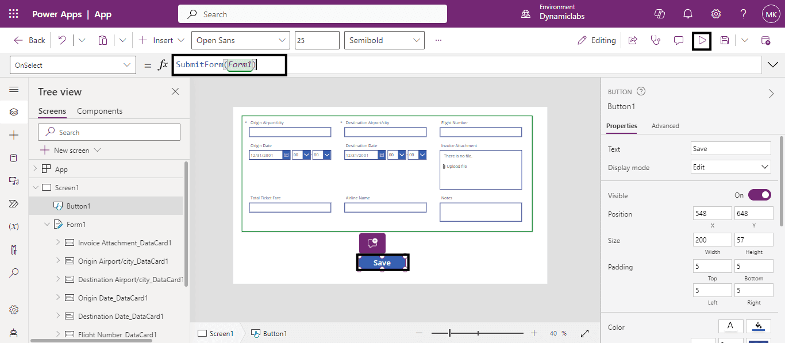Open the OnSelect property dropdown
This screenshot has height=343, width=785.
(73, 65)
